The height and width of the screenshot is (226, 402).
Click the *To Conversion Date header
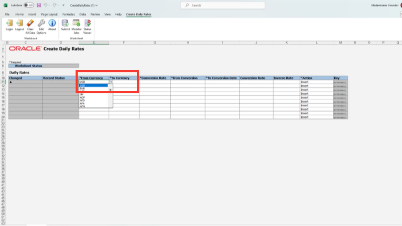[222, 78]
